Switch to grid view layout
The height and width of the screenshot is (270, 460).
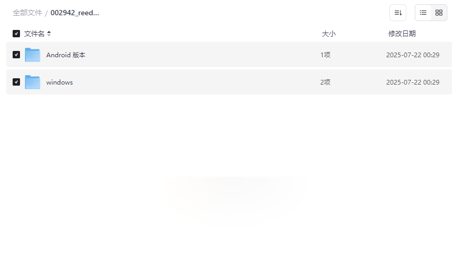click(x=439, y=13)
